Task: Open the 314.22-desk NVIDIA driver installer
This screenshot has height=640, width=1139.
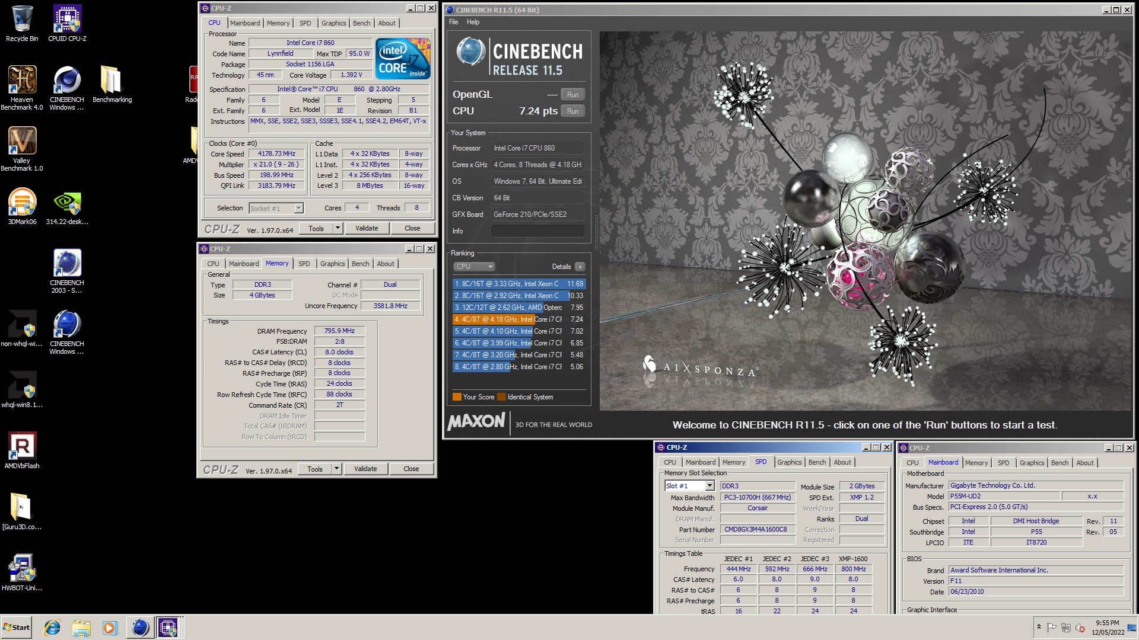Action: click(67, 206)
